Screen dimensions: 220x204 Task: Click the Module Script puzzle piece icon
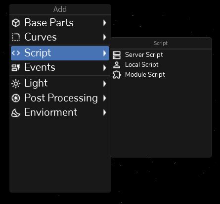click(x=117, y=75)
